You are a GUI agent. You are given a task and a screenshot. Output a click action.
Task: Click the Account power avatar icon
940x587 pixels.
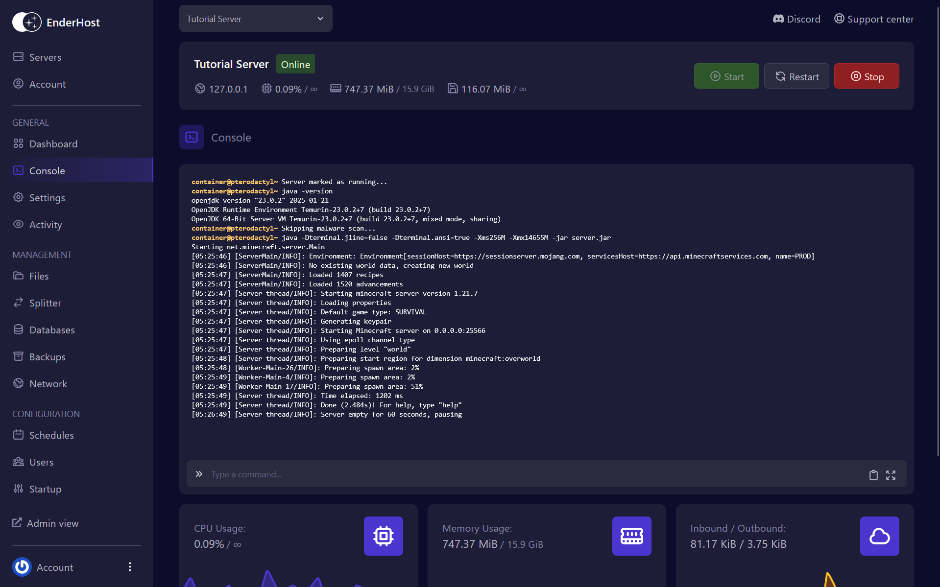click(22, 567)
